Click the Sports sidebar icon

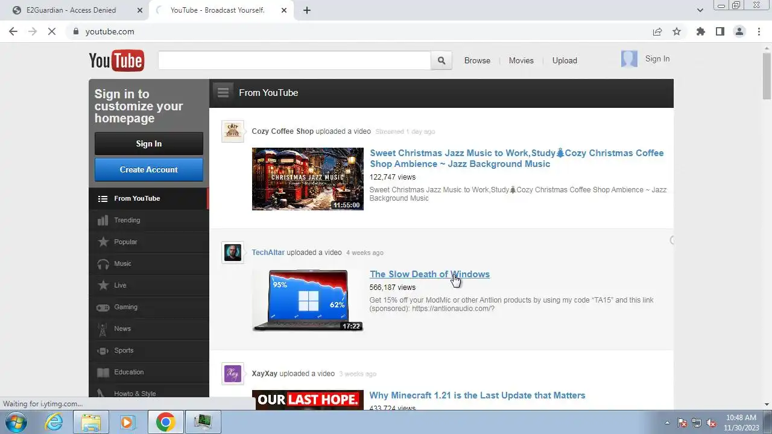coord(103,350)
